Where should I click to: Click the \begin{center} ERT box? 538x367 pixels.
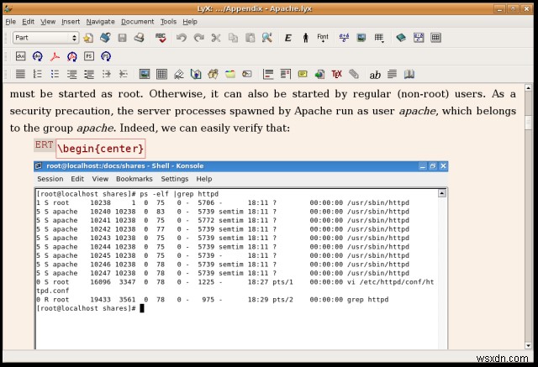pos(101,149)
